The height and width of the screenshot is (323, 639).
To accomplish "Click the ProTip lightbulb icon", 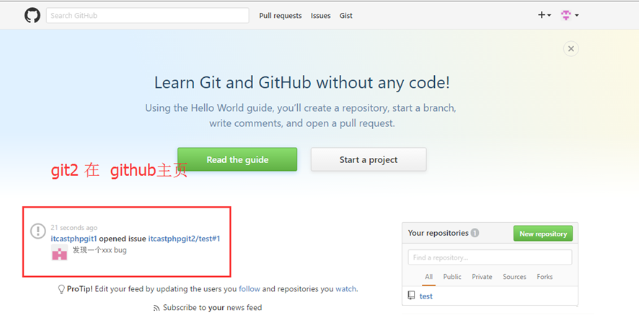I will 61,289.
